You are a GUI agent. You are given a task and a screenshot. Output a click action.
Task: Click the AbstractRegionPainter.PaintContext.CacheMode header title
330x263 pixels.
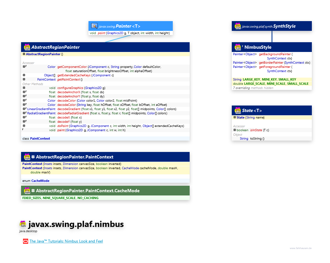click(88, 191)
